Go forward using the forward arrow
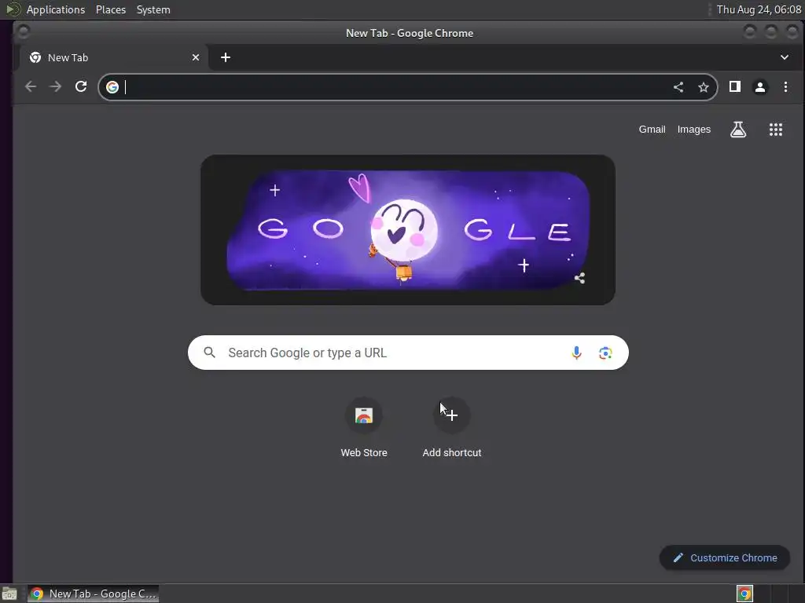 coord(56,86)
